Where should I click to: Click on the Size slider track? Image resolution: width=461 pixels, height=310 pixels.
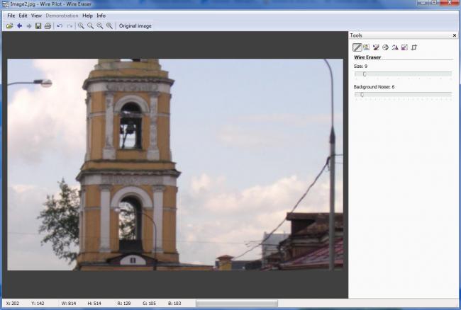(x=403, y=74)
